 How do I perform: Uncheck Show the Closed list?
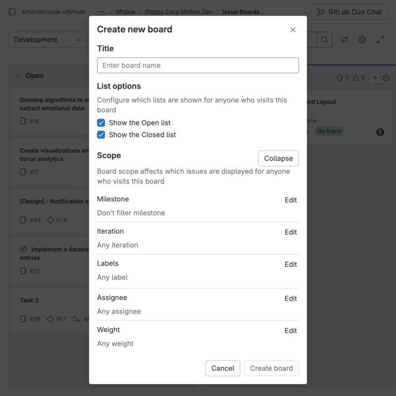101,134
